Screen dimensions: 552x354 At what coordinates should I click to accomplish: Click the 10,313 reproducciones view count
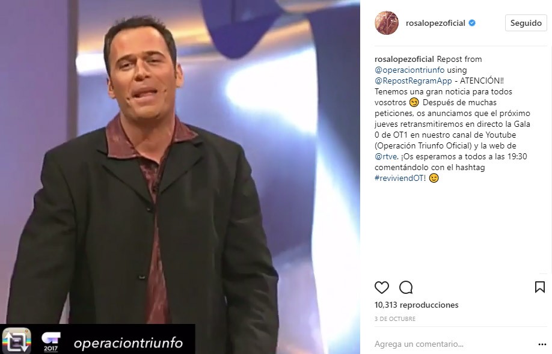tap(417, 305)
